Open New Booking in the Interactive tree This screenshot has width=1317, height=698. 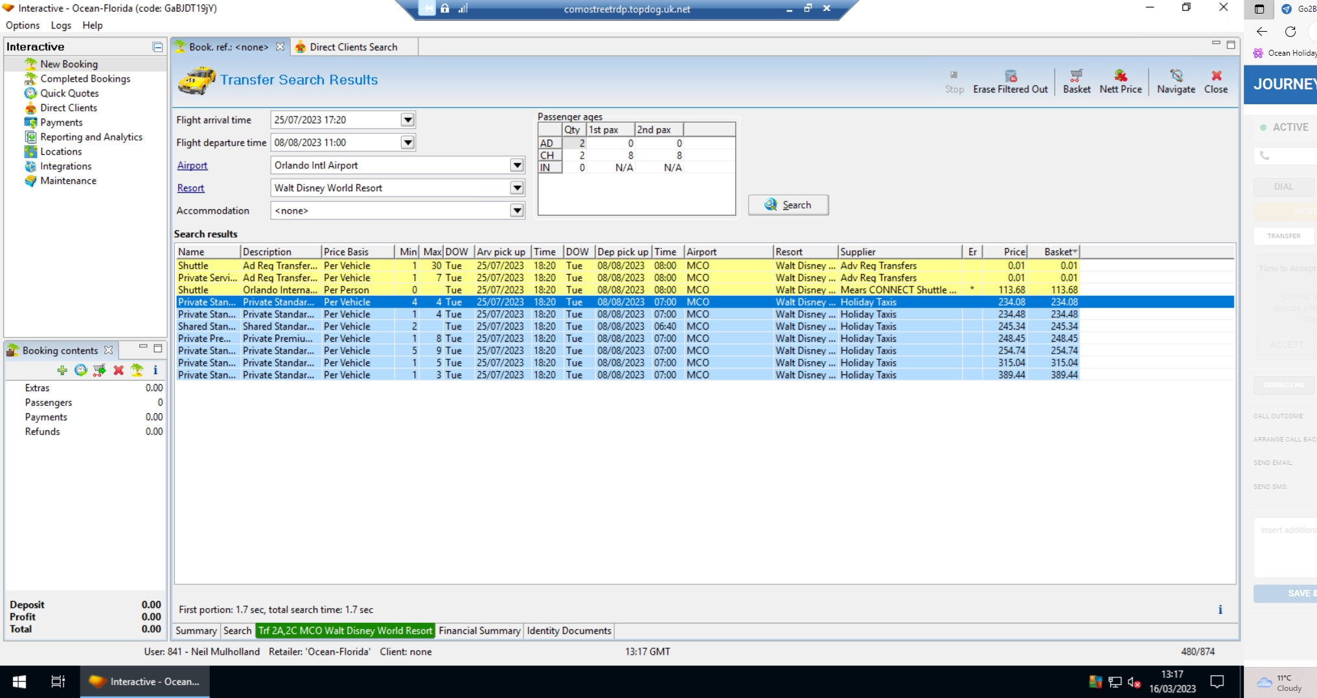tap(69, 64)
